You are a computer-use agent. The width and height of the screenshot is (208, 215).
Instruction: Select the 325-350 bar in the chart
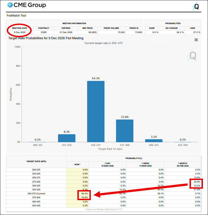coord(67,138)
